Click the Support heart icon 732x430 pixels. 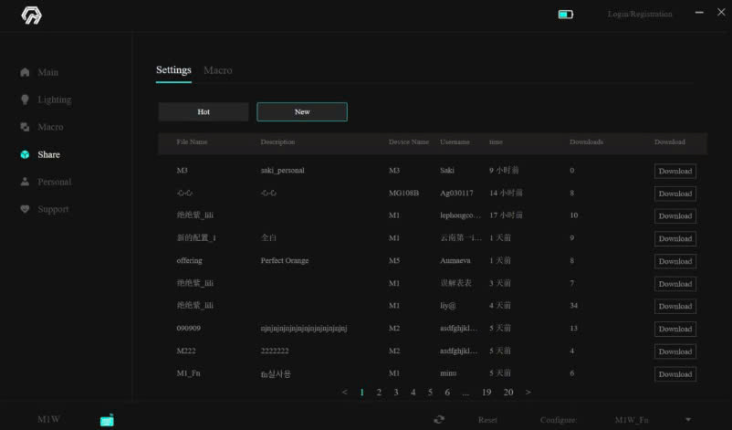[25, 209]
